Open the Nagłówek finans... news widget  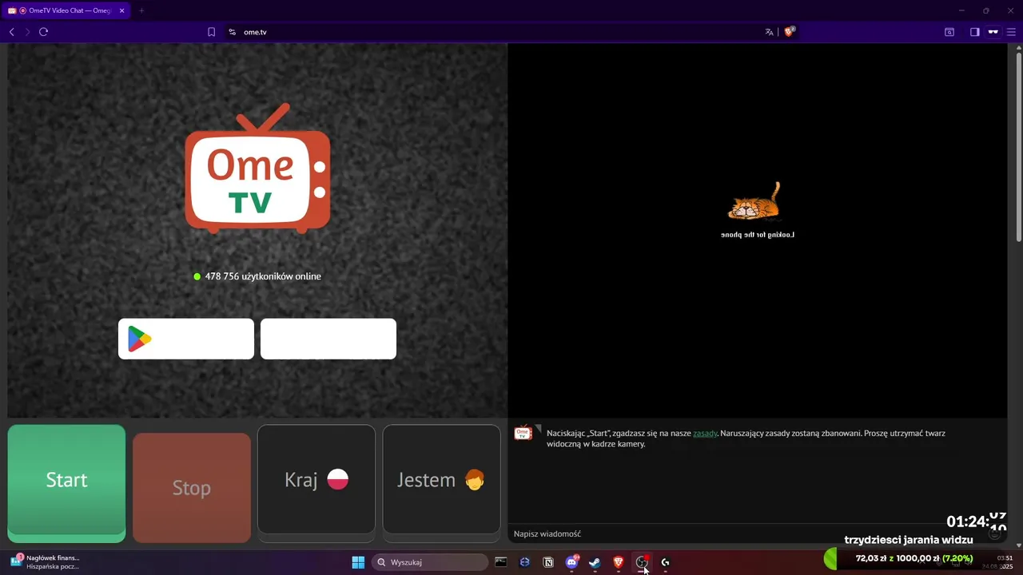point(45,562)
